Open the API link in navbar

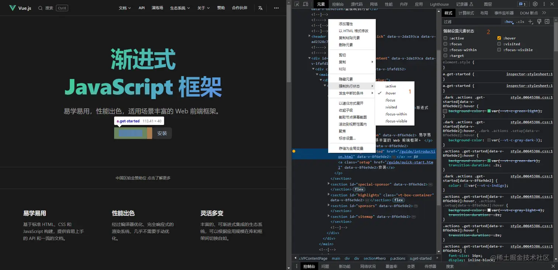pos(141,8)
